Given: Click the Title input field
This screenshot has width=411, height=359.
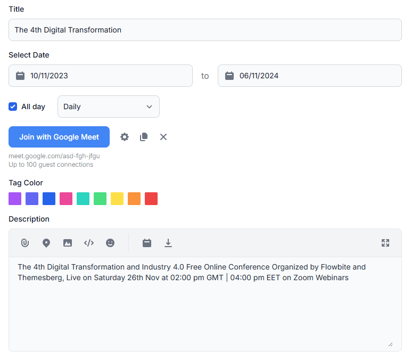Looking at the screenshot, I should coord(205,30).
